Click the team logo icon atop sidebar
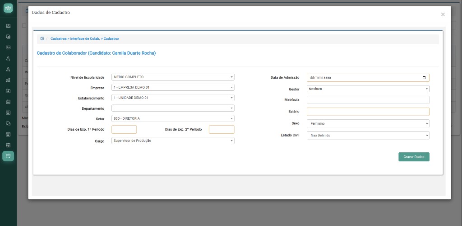Image resolution: width=462 pixels, height=226 pixels. click(x=8, y=8)
